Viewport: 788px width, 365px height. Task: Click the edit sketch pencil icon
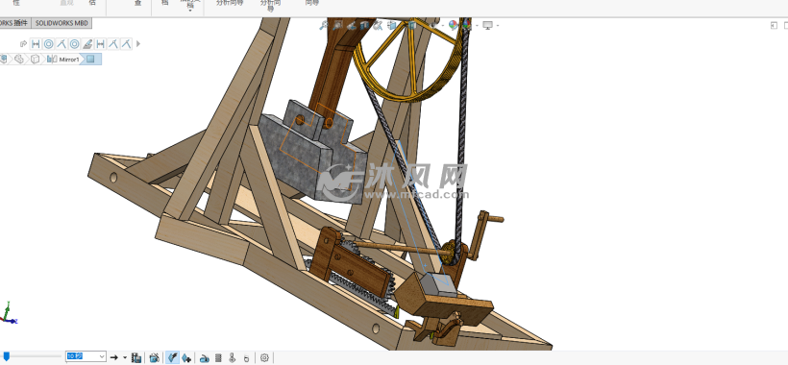[87, 44]
